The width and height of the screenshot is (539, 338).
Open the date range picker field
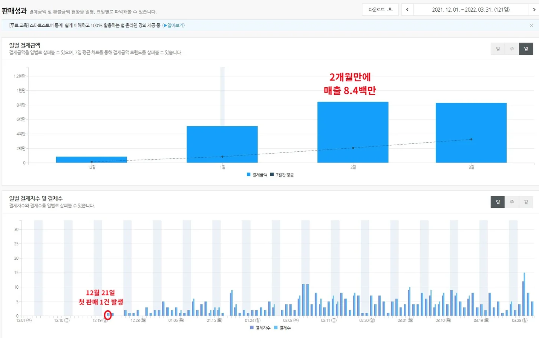click(x=471, y=10)
